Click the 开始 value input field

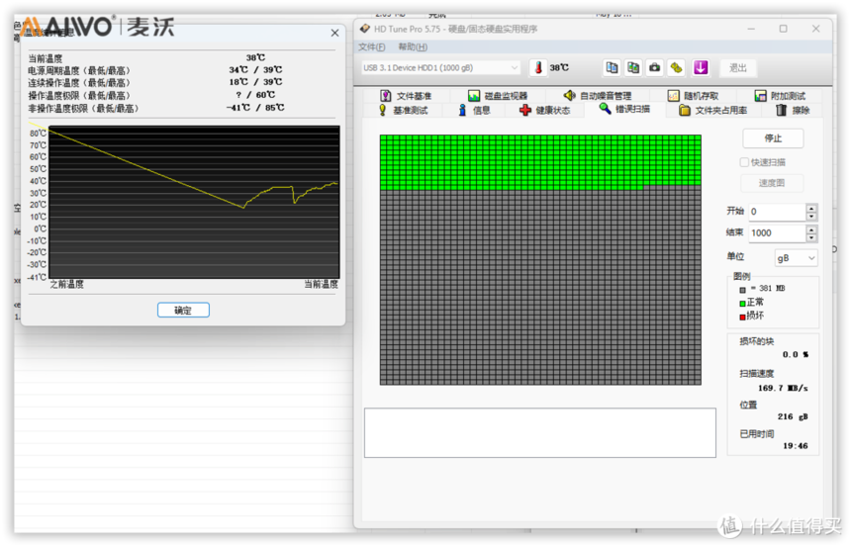pyautogui.click(x=777, y=212)
